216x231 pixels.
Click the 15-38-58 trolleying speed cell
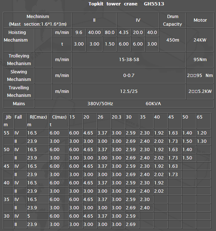[129, 60]
